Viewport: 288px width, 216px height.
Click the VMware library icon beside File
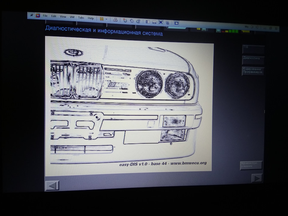point(38,15)
